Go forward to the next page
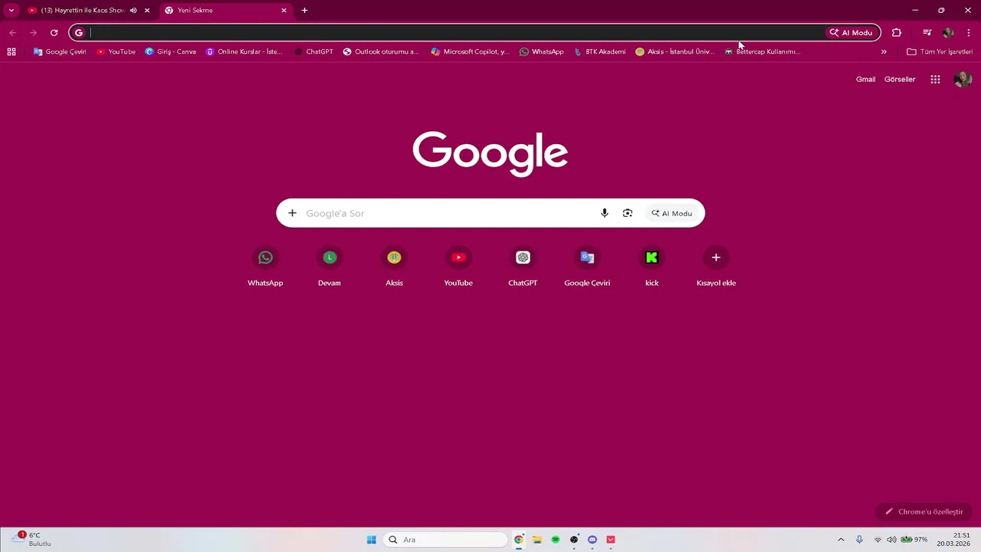The height and width of the screenshot is (552, 981). 33,32
